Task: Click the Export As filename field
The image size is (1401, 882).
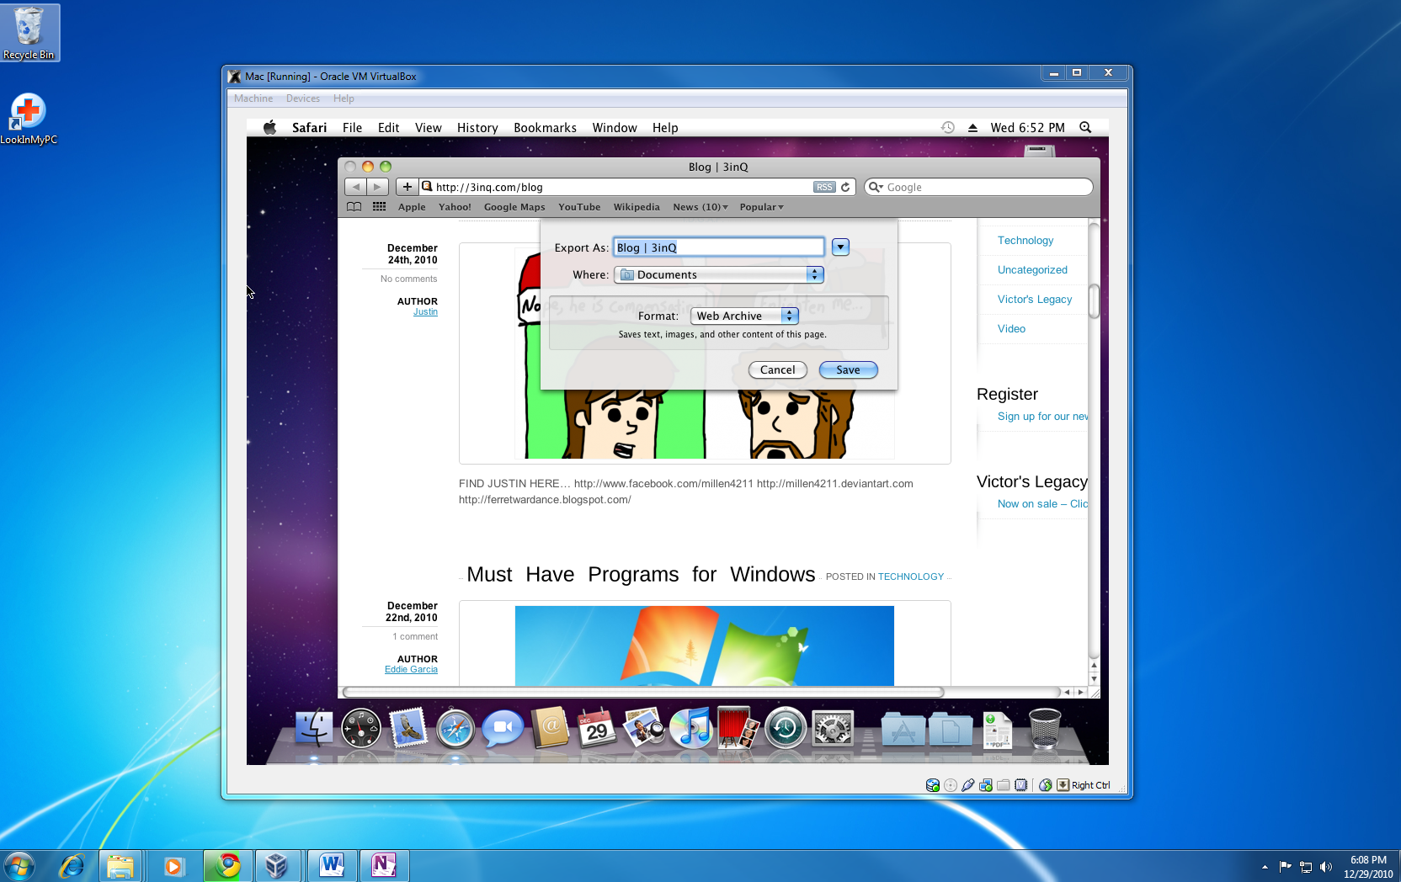Action: pos(718,247)
